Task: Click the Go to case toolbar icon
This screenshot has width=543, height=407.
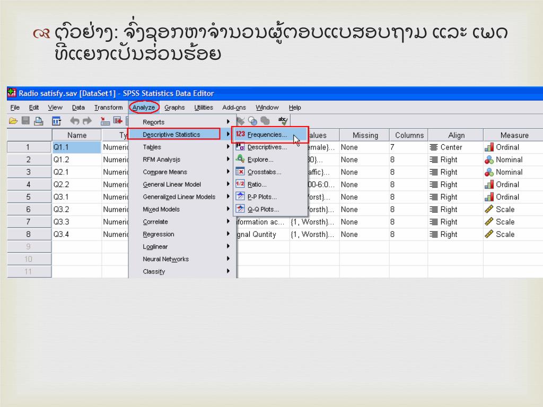Action: coord(105,121)
